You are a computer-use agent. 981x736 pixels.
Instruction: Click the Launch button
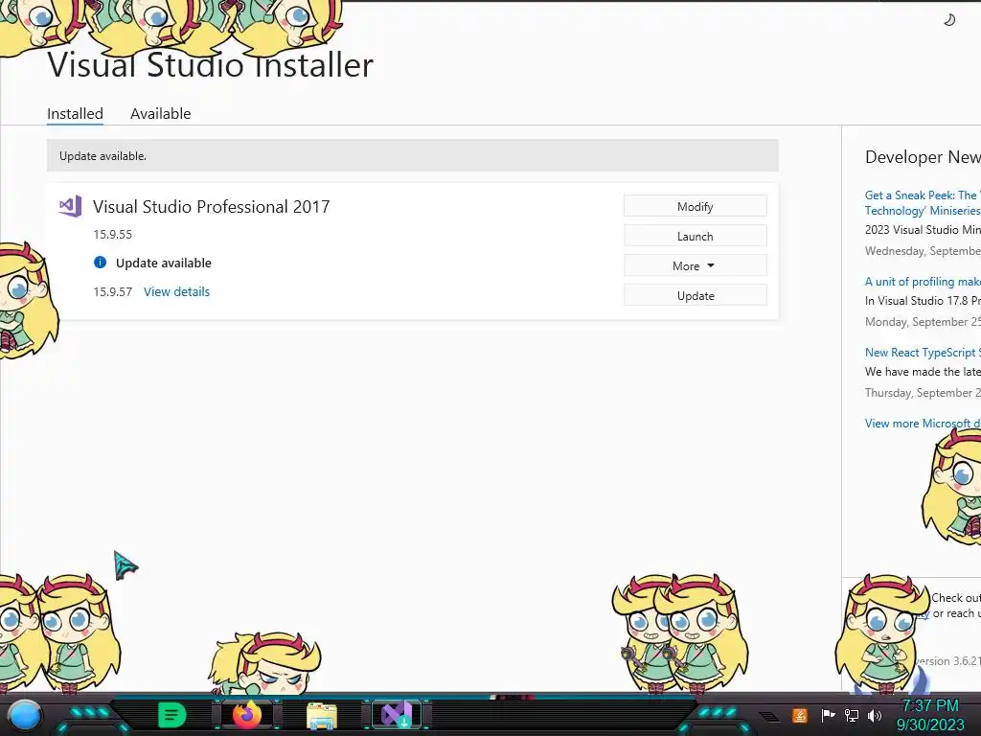coord(696,237)
